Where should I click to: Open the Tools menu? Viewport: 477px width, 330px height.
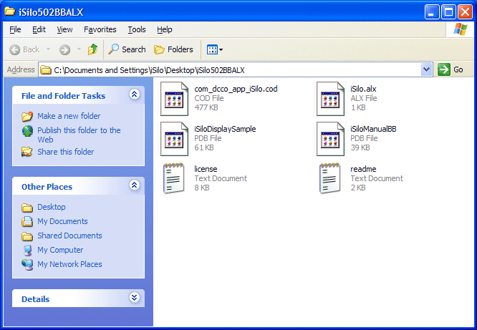point(136,29)
